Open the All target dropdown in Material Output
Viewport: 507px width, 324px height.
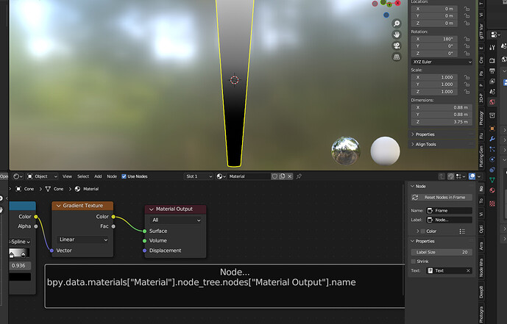176,220
